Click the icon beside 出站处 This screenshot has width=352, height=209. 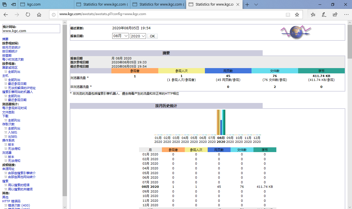(x=6, y=136)
